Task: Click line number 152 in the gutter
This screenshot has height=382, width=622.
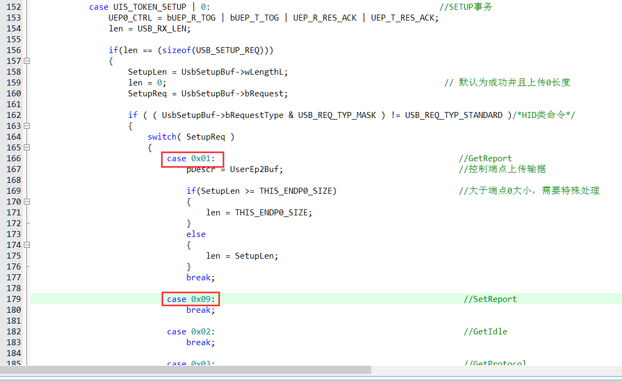Action: tap(14, 7)
